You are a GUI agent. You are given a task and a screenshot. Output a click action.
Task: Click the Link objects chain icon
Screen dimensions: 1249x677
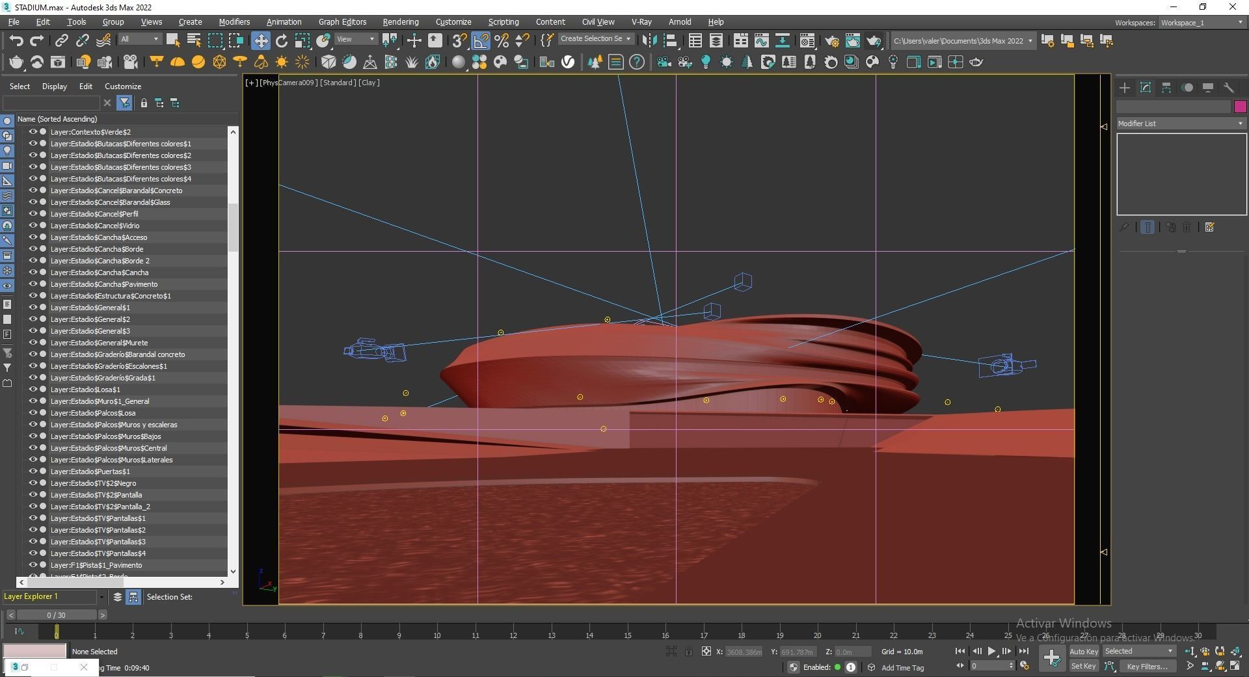coord(61,41)
